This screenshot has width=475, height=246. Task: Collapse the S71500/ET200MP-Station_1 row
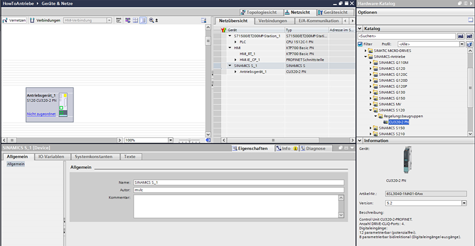(230, 36)
